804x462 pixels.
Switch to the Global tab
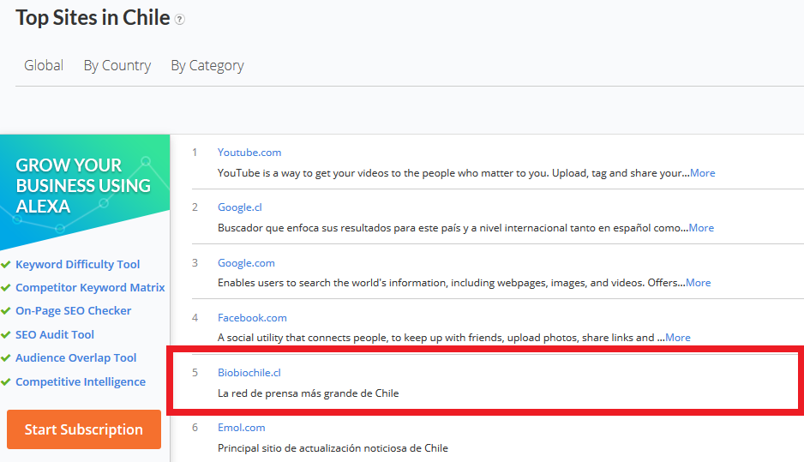pos(44,65)
